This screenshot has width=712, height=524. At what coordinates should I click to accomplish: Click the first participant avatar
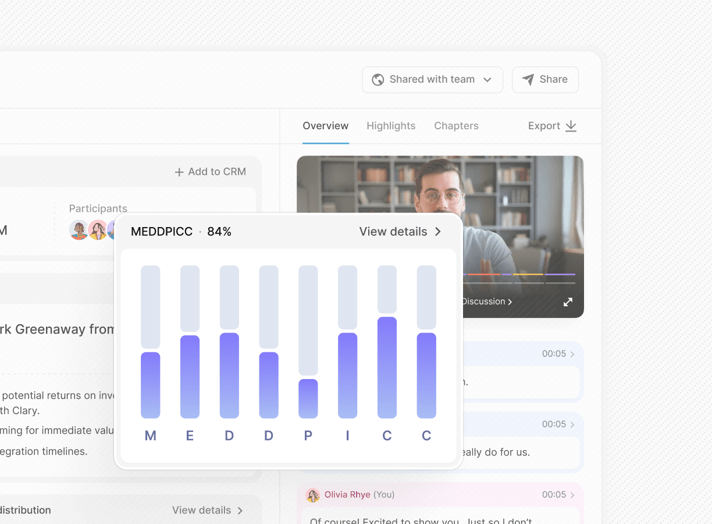tap(79, 230)
